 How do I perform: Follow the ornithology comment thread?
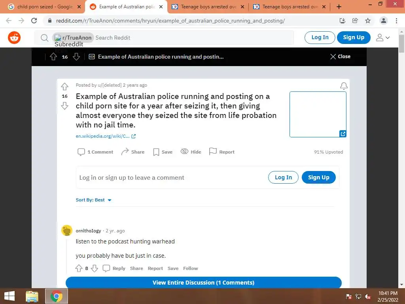190,268
